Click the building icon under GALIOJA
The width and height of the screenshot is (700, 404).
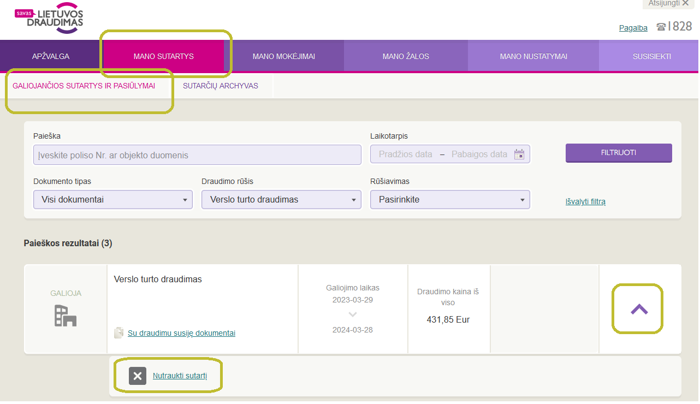(66, 316)
